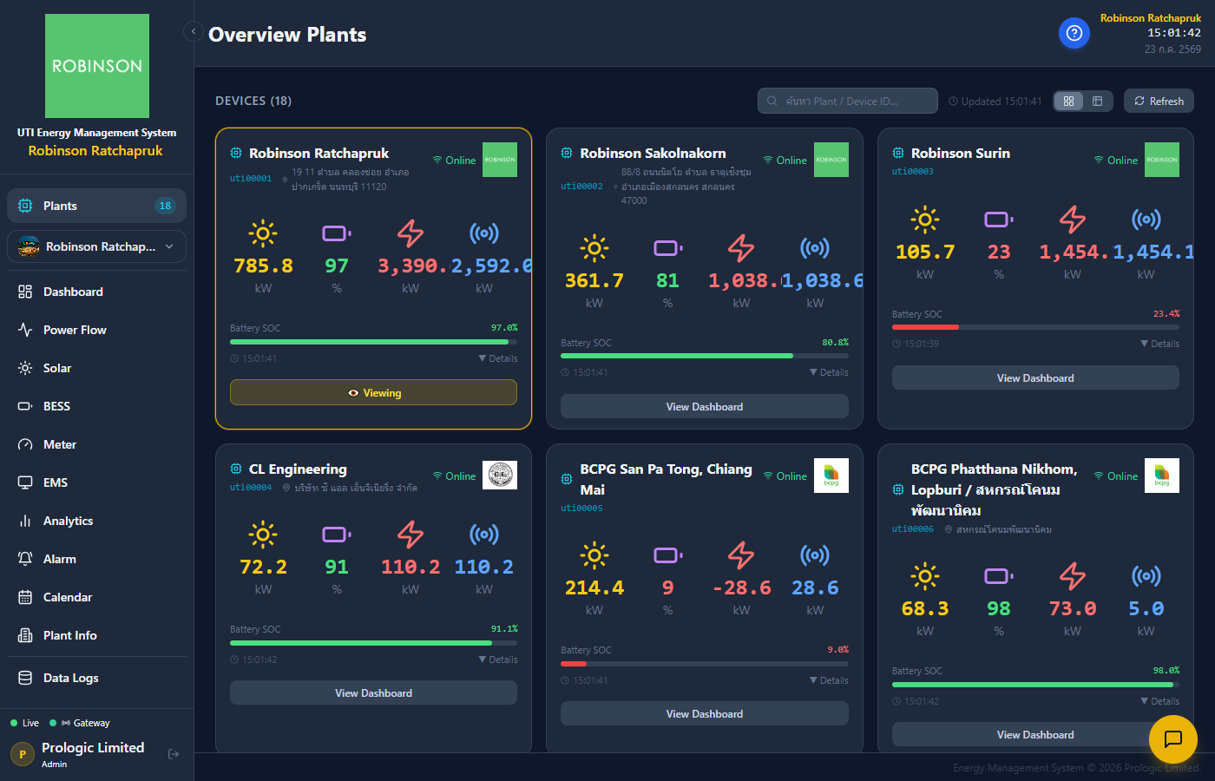1215x781 pixels.
Task: Click the sun icon on BCPG Phatthana Nikhom card
Action: coord(925,576)
